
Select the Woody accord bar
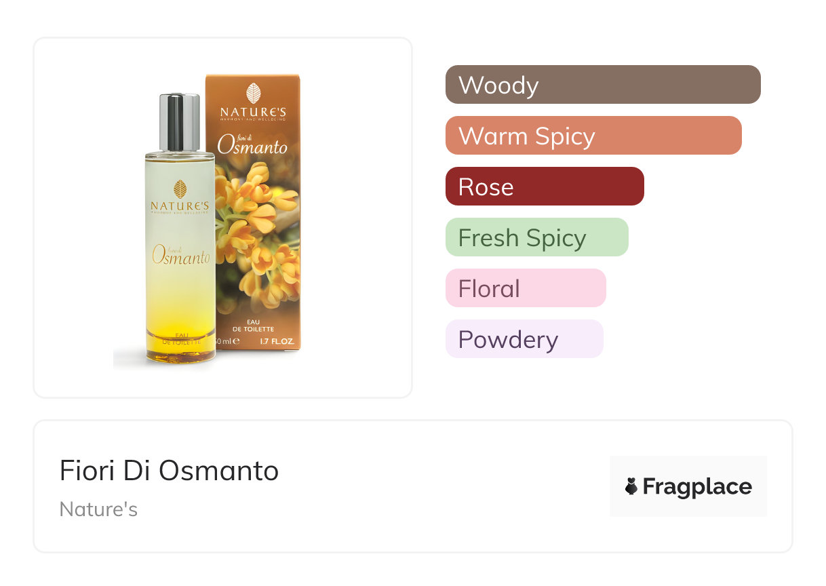[x=602, y=85]
